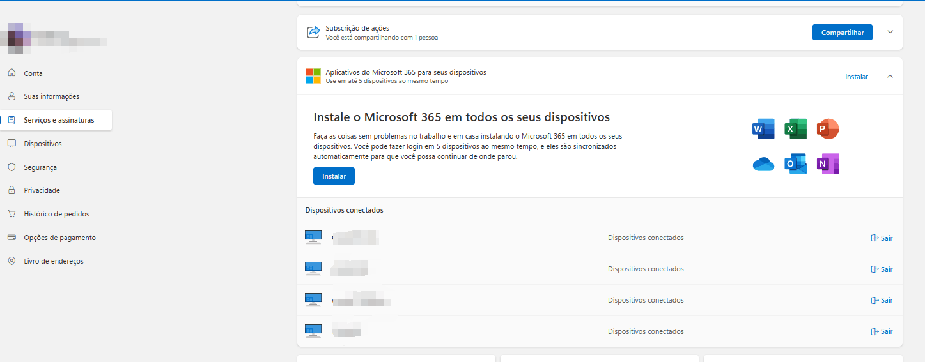Image resolution: width=925 pixels, height=362 pixels.
Task: Click the pixelated profile avatar in the sidebar
Action: 18,37
